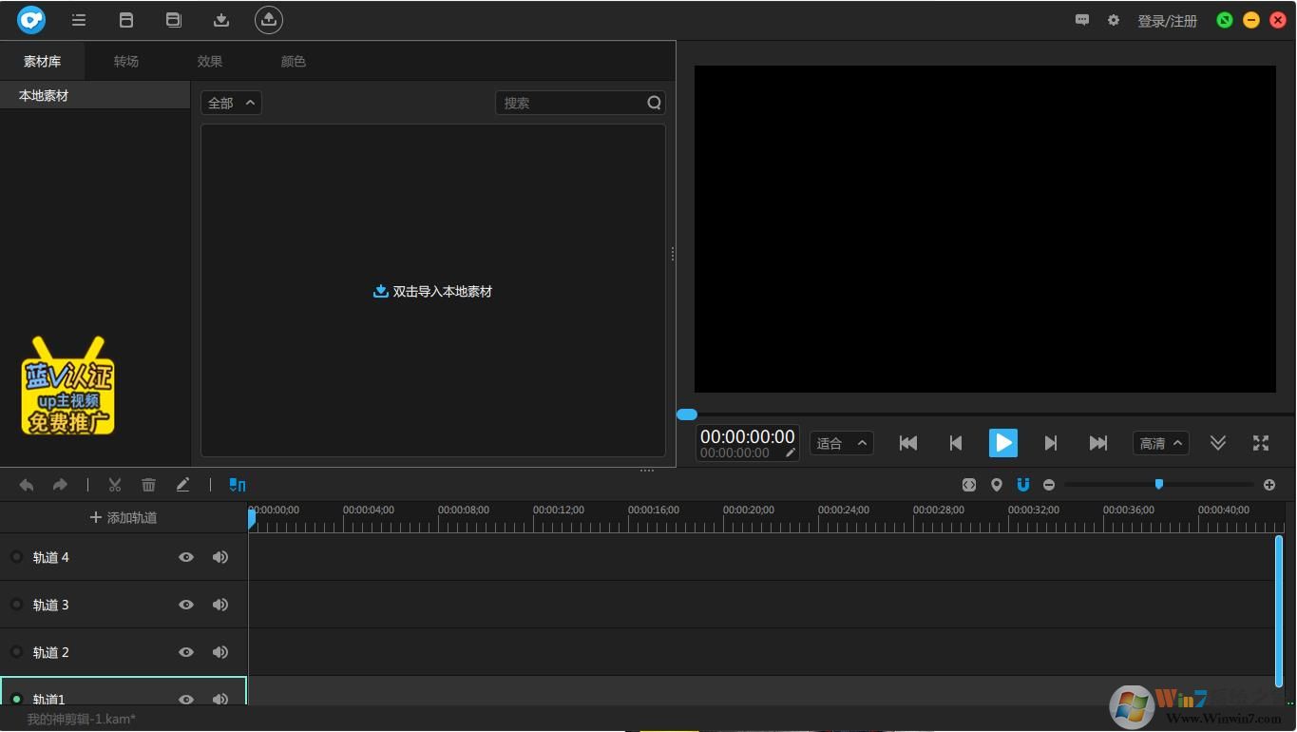
Task: Switch to the 转场 tab
Action: pos(126,61)
